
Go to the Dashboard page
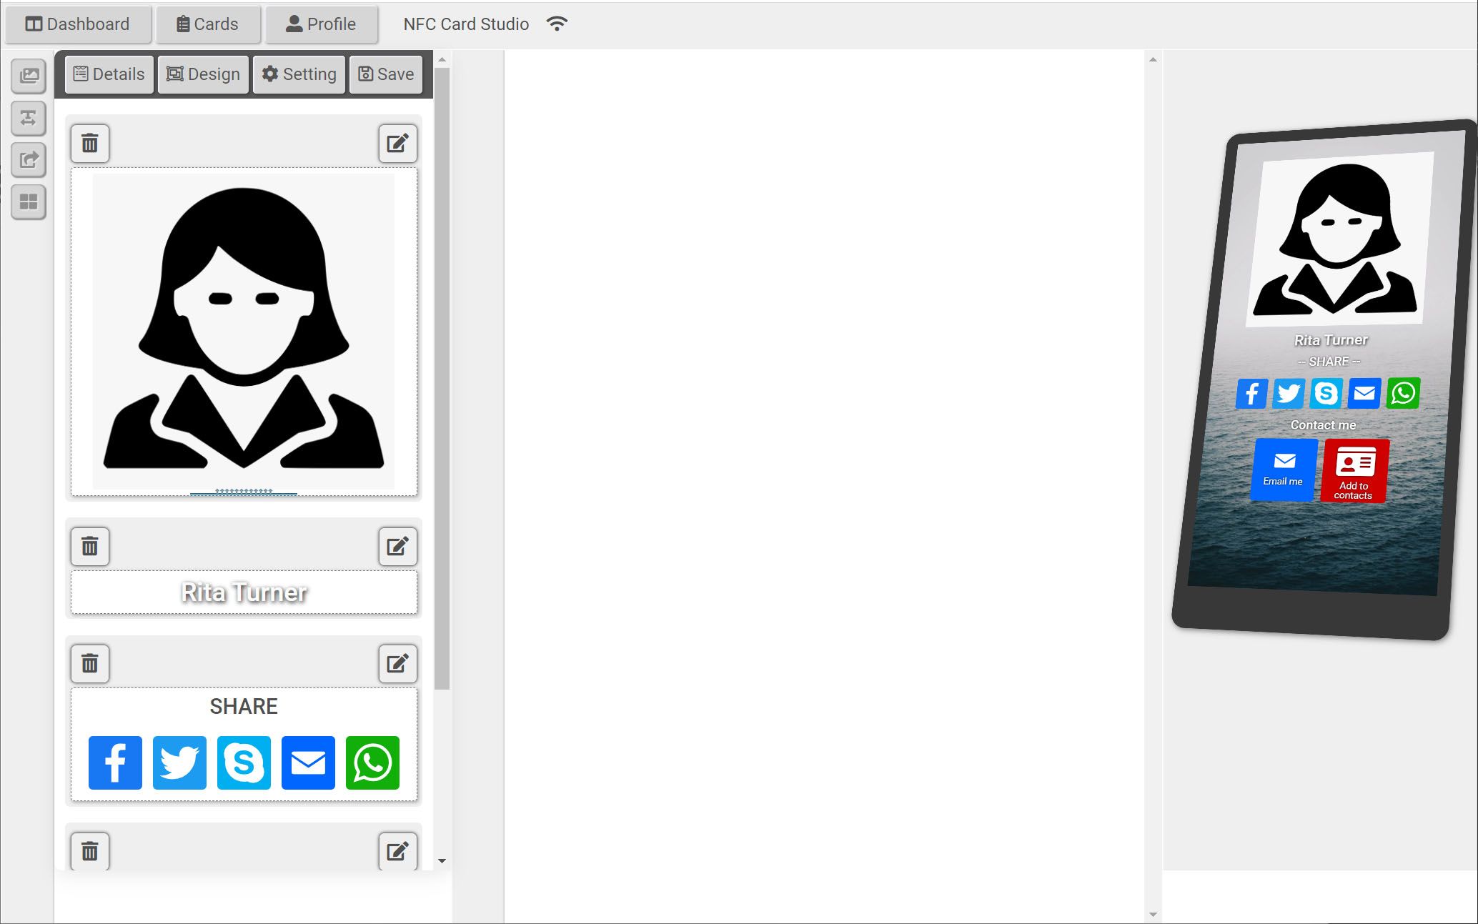tap(78, 24)
